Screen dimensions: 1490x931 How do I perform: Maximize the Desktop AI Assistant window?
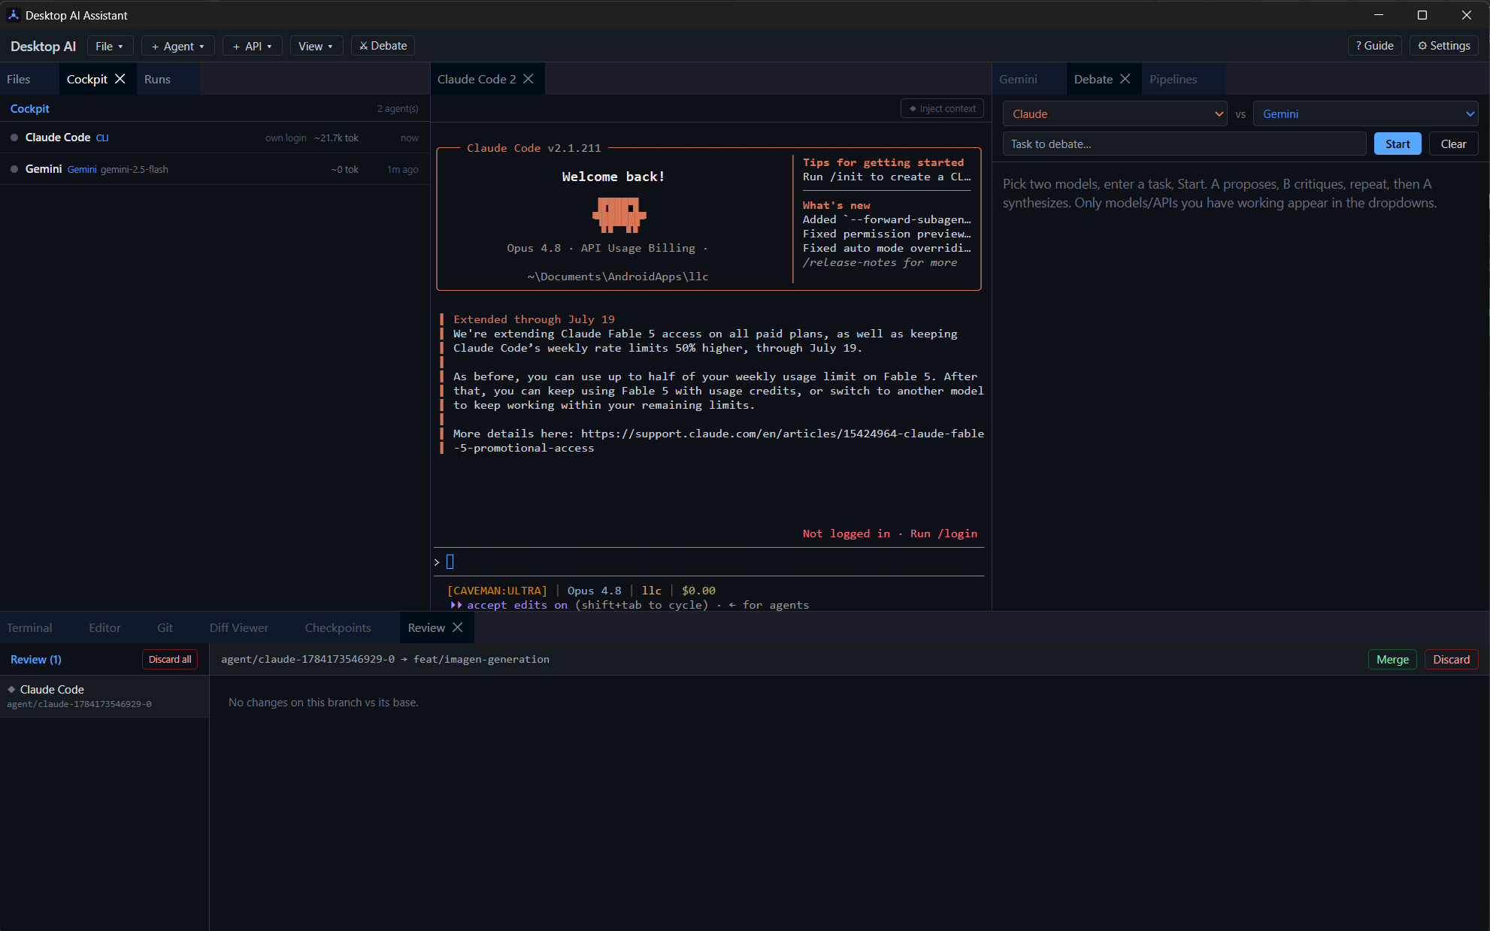[x=1422, y=15]
